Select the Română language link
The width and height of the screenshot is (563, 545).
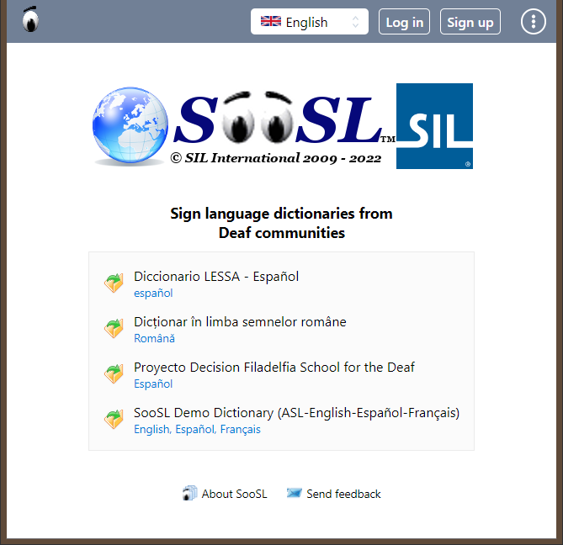click(x=154, y=338)
